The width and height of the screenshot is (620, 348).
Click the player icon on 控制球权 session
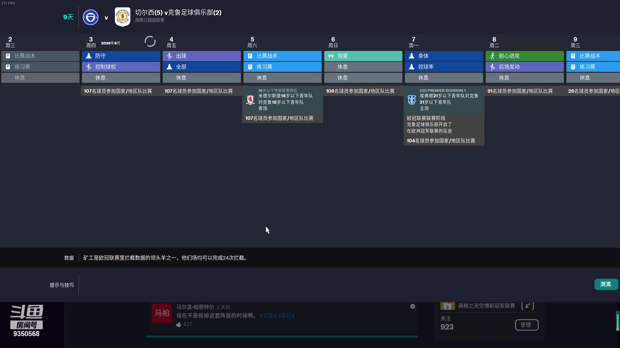[x=88, y=67]
